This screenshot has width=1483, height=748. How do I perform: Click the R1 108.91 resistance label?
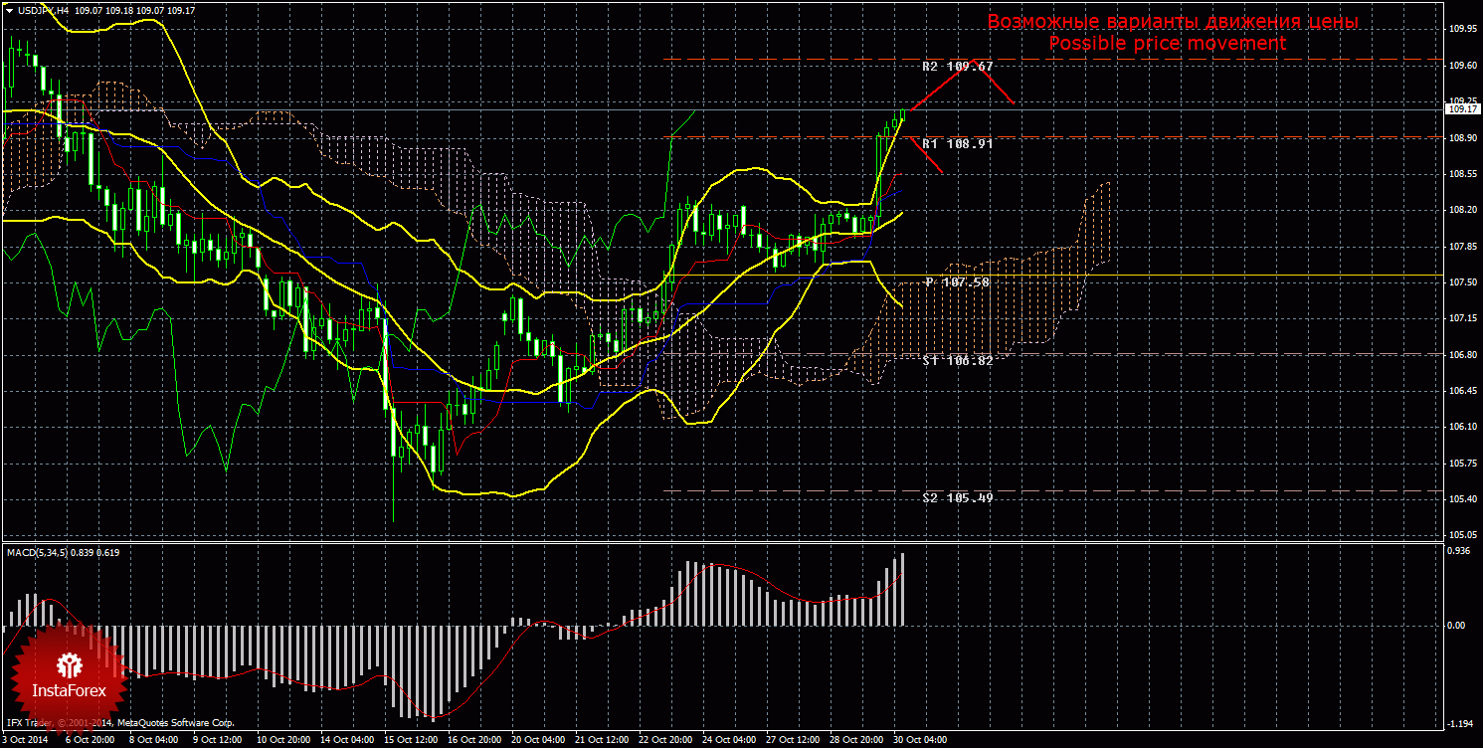point(958,144)
